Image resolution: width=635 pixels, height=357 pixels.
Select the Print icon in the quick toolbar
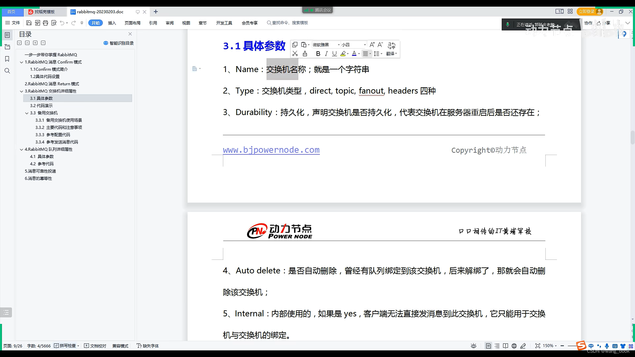(45, 23)
